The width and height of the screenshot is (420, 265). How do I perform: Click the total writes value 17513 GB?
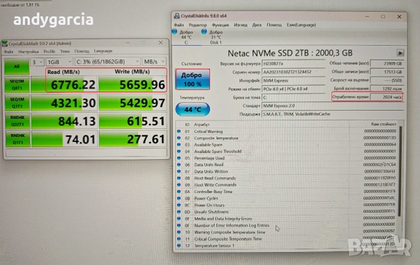click(x=387, y=72)
